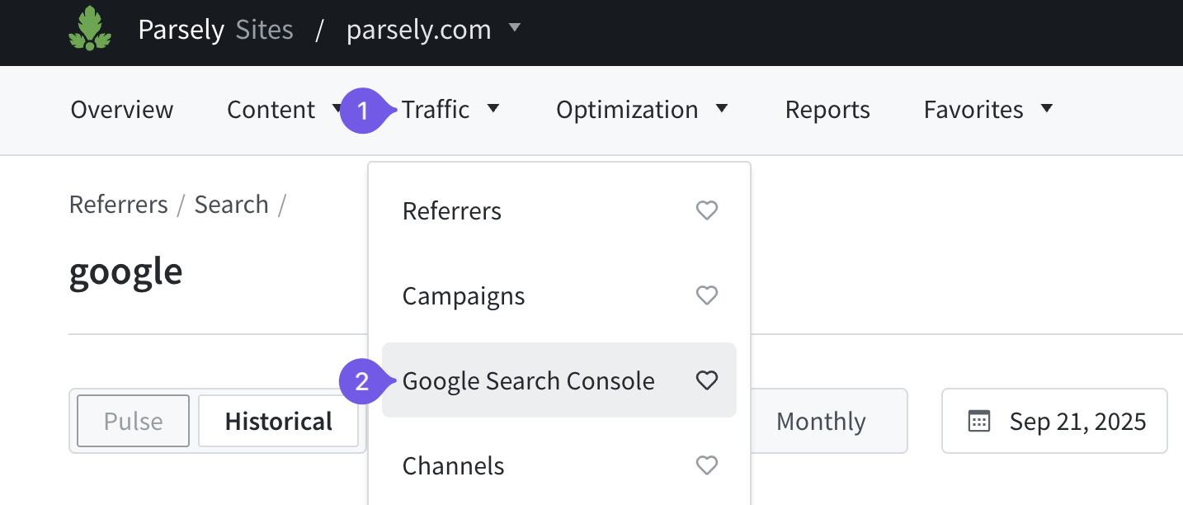Click the Parsely leaf logo
Image resolution: width=1183 pixels, height=505 pixels.
90,30
